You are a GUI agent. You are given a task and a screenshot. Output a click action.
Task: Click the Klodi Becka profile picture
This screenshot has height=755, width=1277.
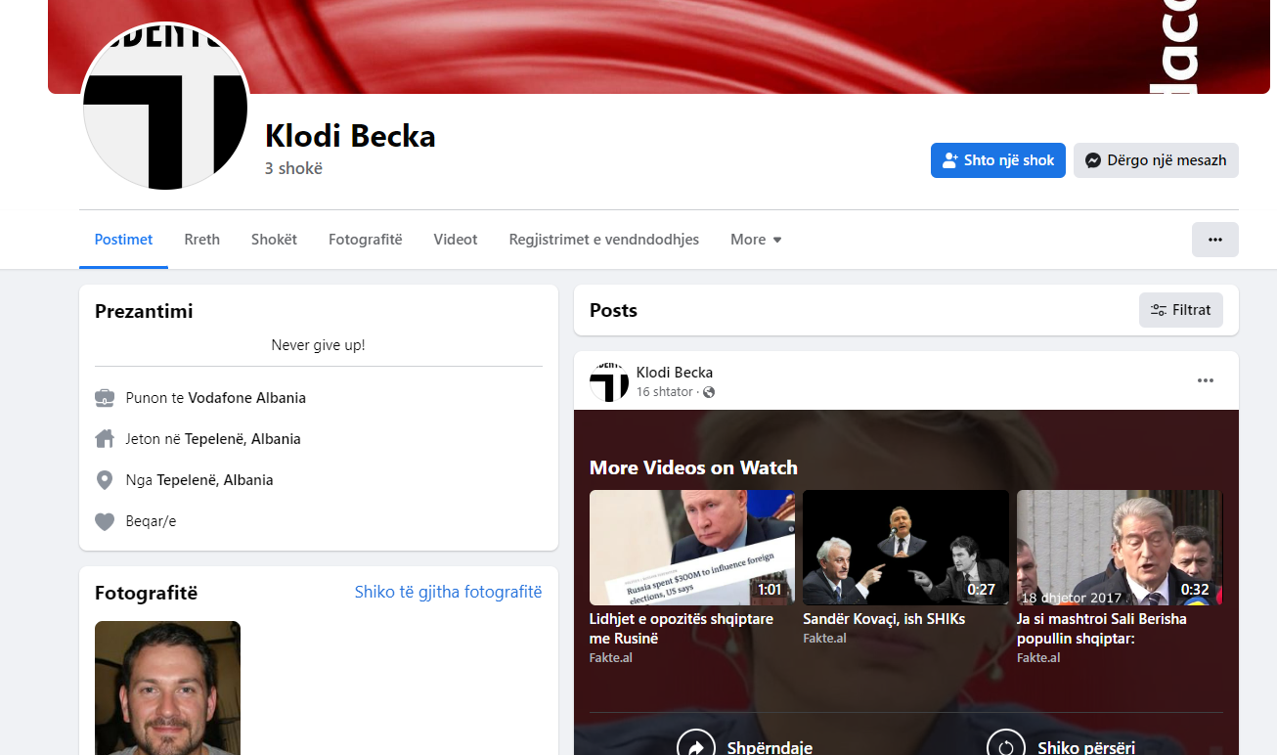pos(164,108)
